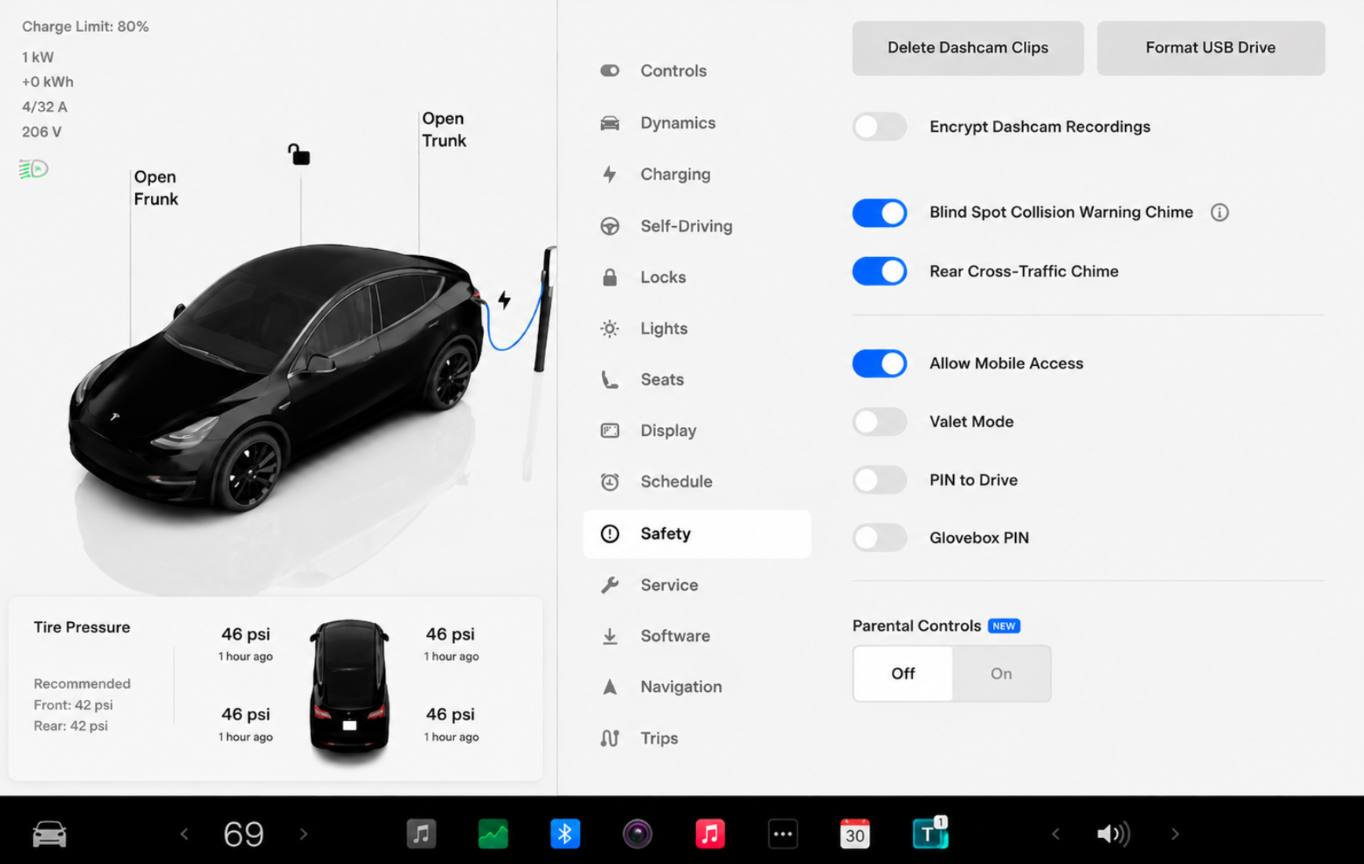
Task: Select Self-Driving menu item
Action: pos(697,226)
